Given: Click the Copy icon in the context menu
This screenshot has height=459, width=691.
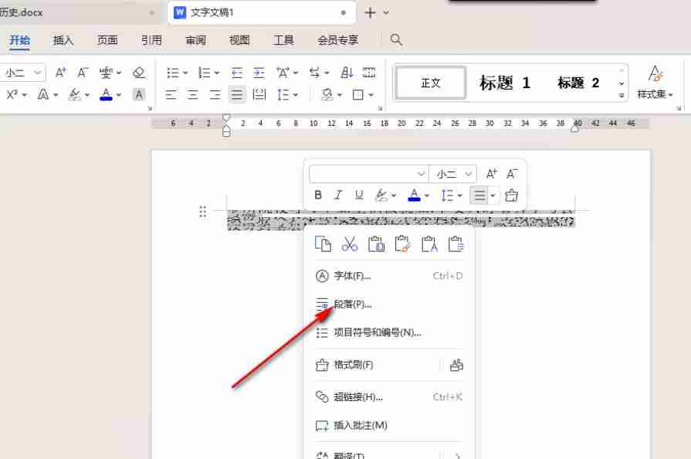Looking at the screenshot, I should (x=323, y=243).
